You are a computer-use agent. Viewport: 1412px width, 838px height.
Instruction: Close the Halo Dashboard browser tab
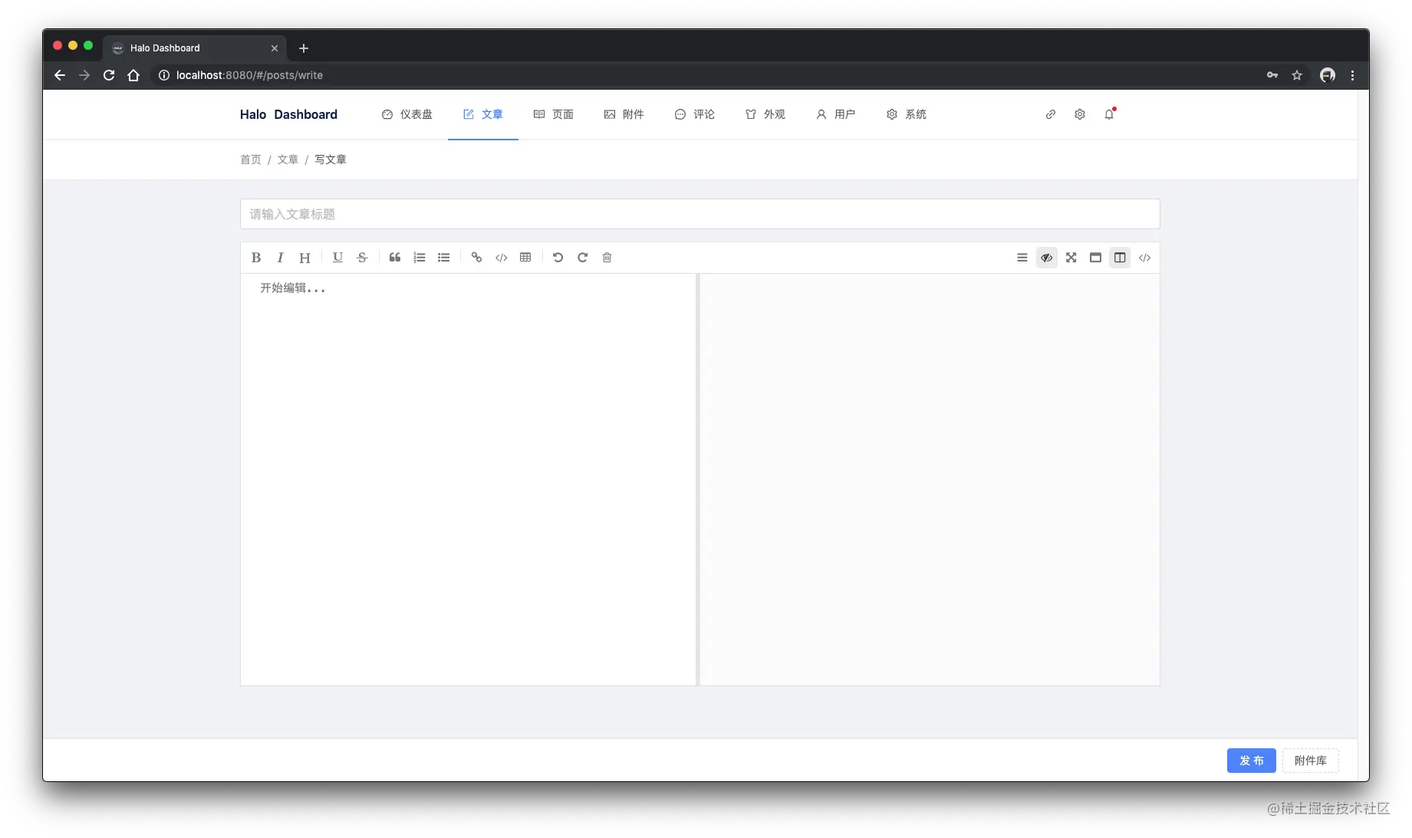tap(275, 48)
